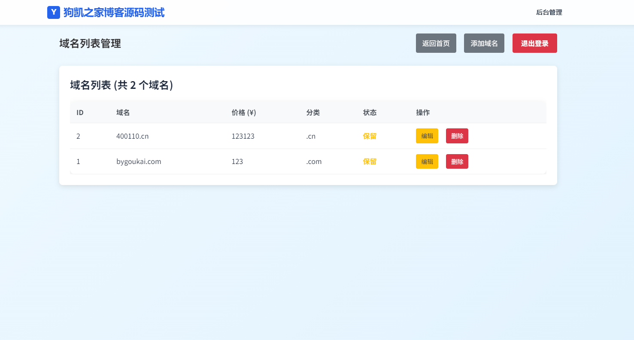
Task: Delete the bygoukai.com domain via 删除
Action: click(x=457, y=161)
